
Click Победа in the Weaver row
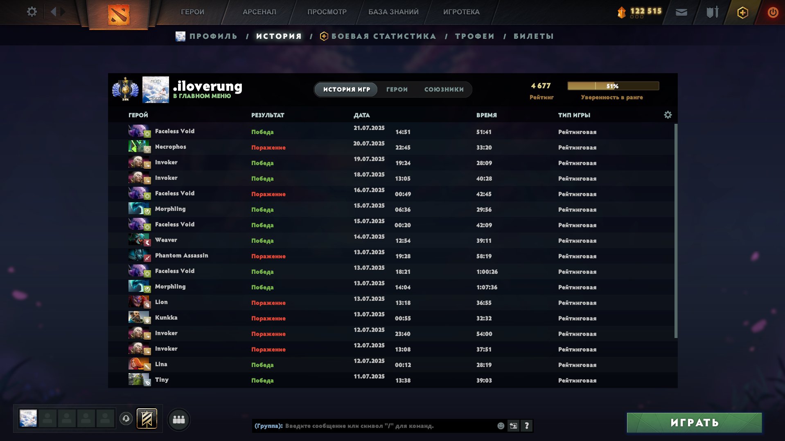[x=262, y=241]
